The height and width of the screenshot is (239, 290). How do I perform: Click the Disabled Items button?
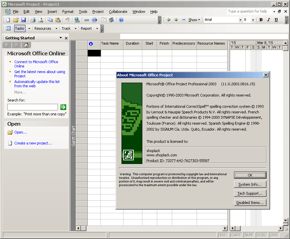250,203
